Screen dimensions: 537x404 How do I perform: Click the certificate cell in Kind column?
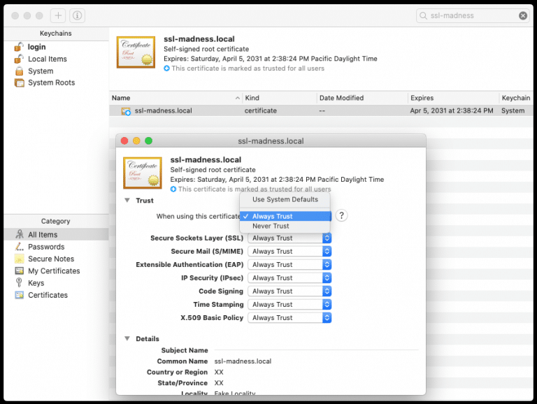pos(261,110)
